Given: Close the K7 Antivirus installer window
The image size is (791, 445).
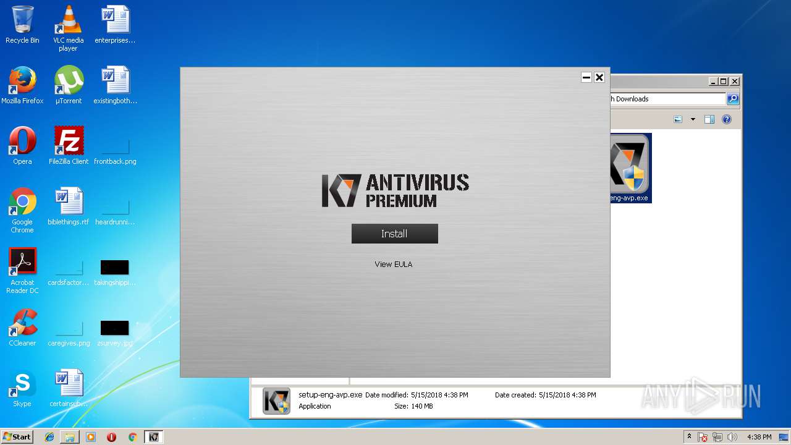Looking at the screenshot, I should pos(599,77).
